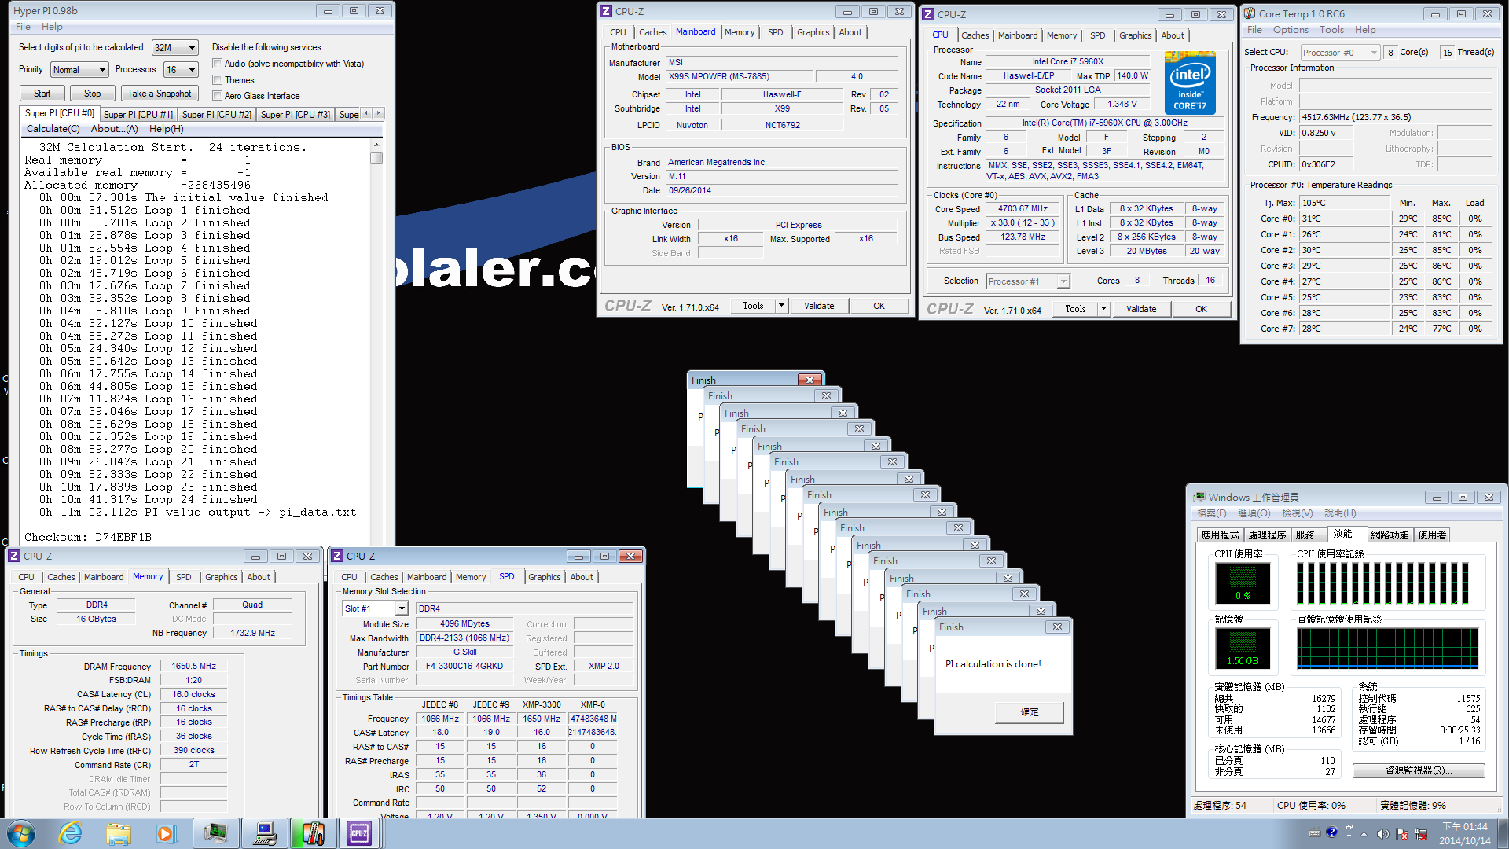The height and width of the screenshot is (849, 1509).
Task: Click the Stop button in Hyper PI
Action: pyautogui.click(x=92, y=94)
